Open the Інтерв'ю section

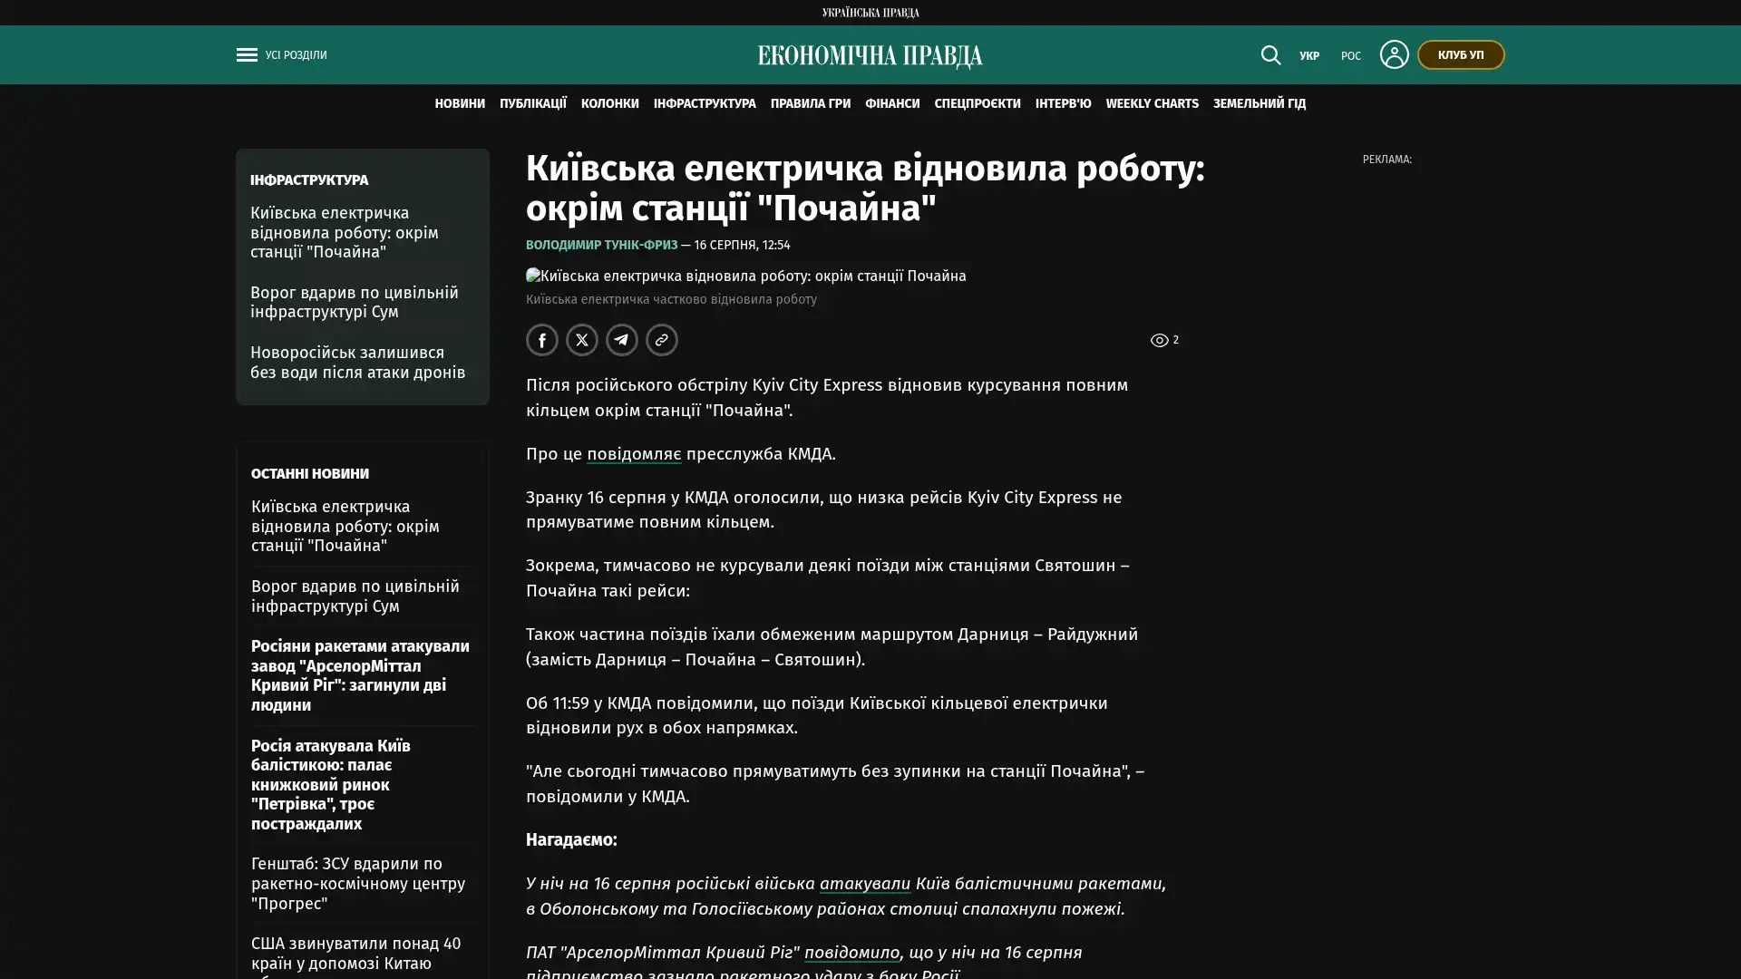(1064, 103)
